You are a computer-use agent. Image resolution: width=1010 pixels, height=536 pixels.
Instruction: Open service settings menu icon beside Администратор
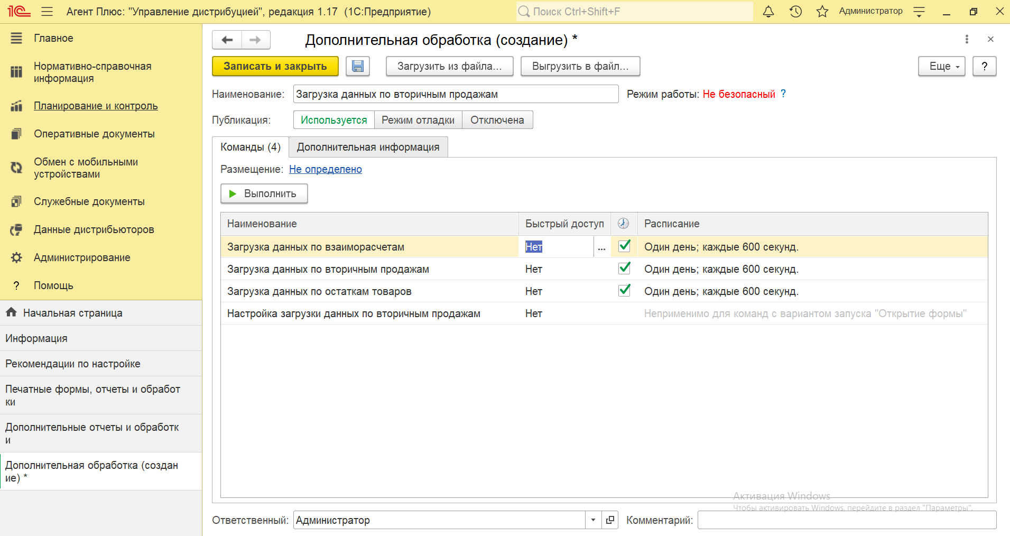pos(919,12)
